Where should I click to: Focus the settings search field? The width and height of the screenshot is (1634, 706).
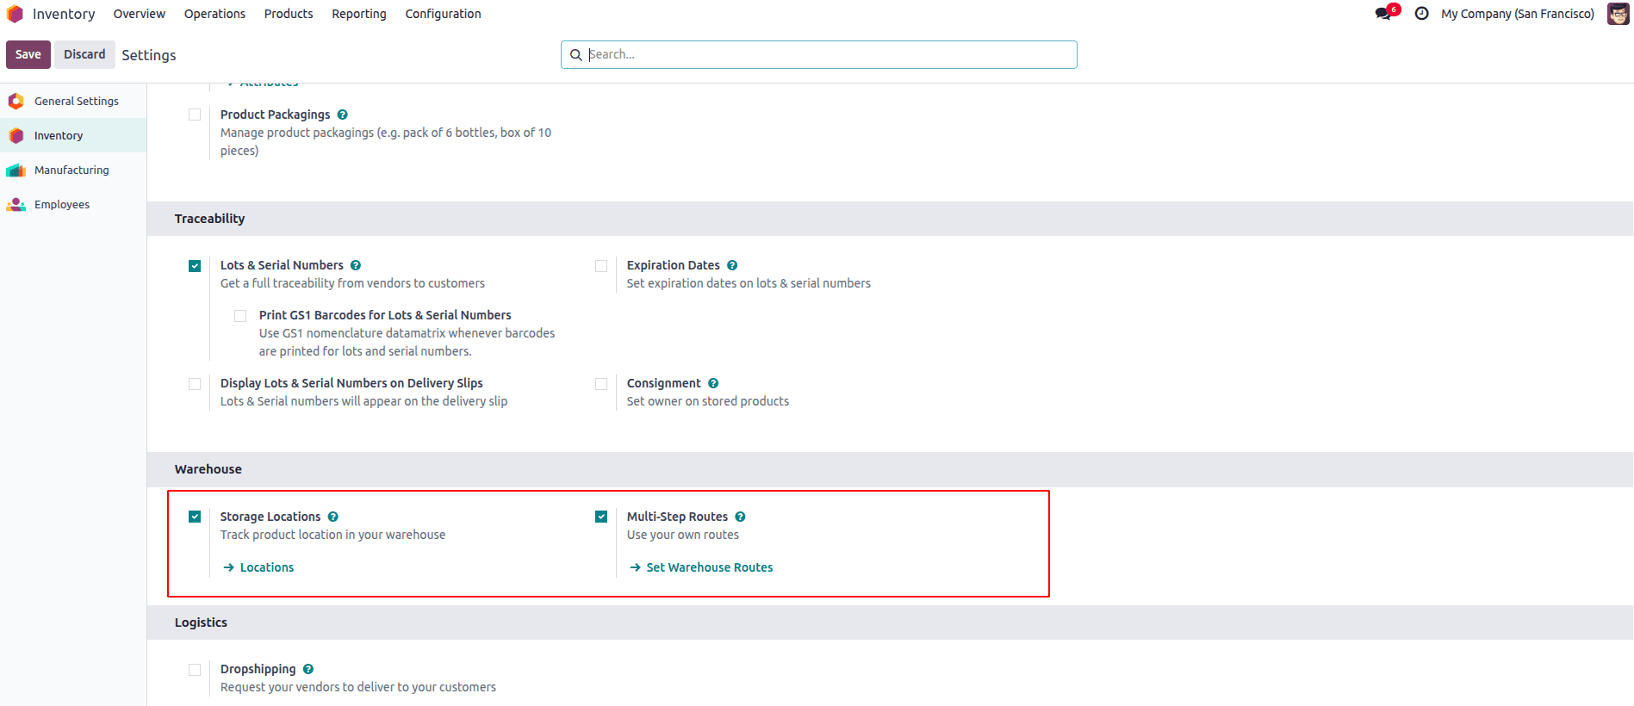pos(819,54)
